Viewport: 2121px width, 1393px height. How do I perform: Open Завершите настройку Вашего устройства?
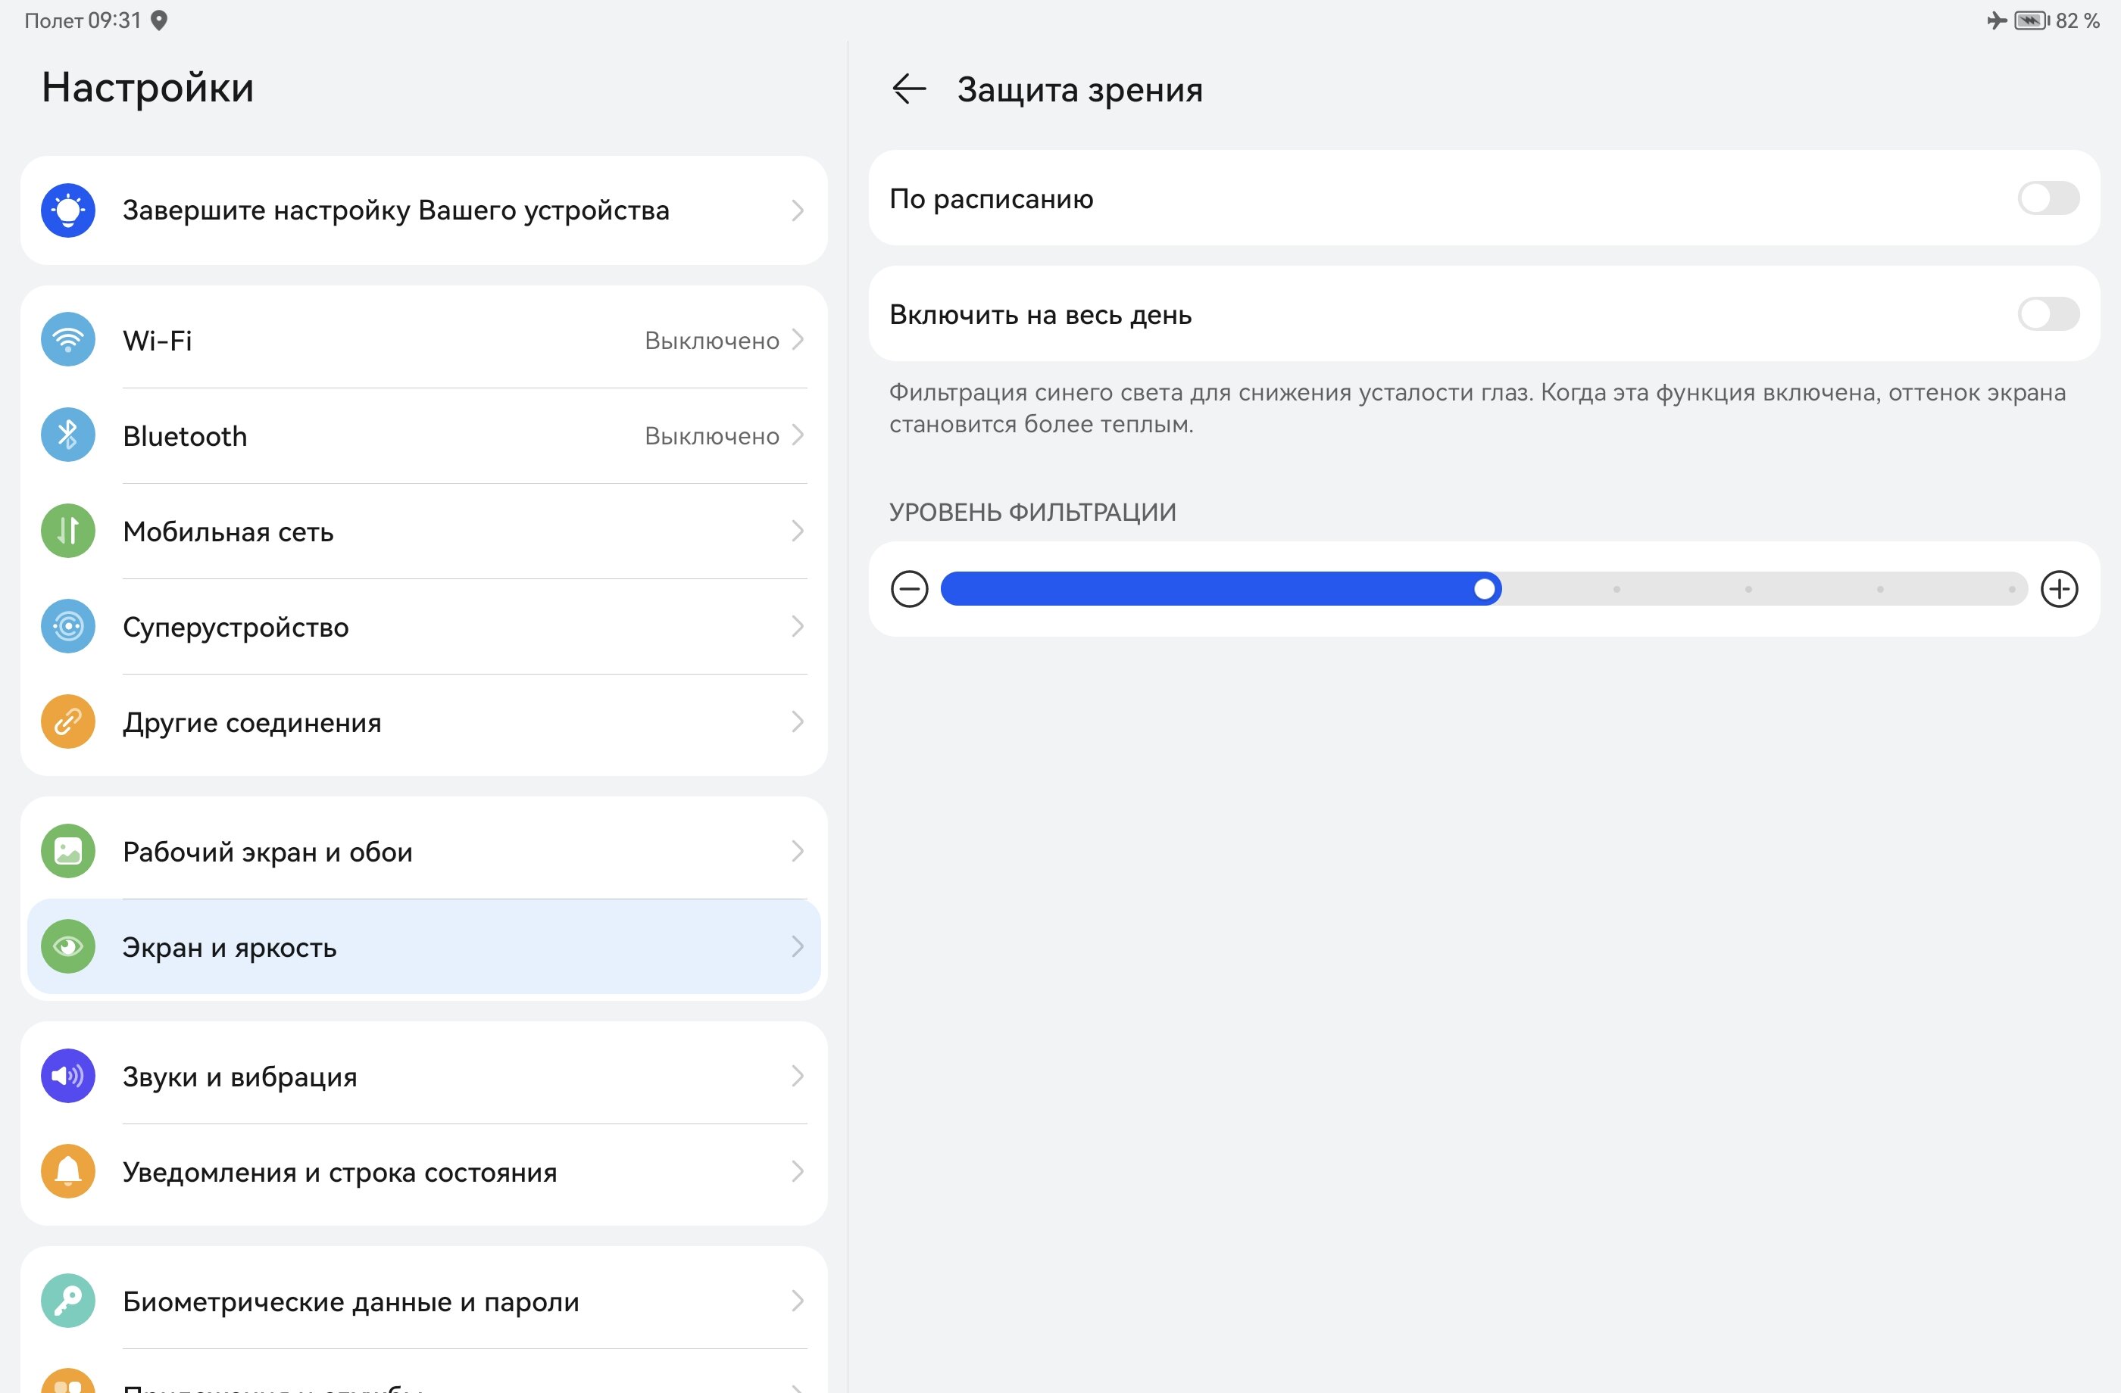click(x=424, y=210)
